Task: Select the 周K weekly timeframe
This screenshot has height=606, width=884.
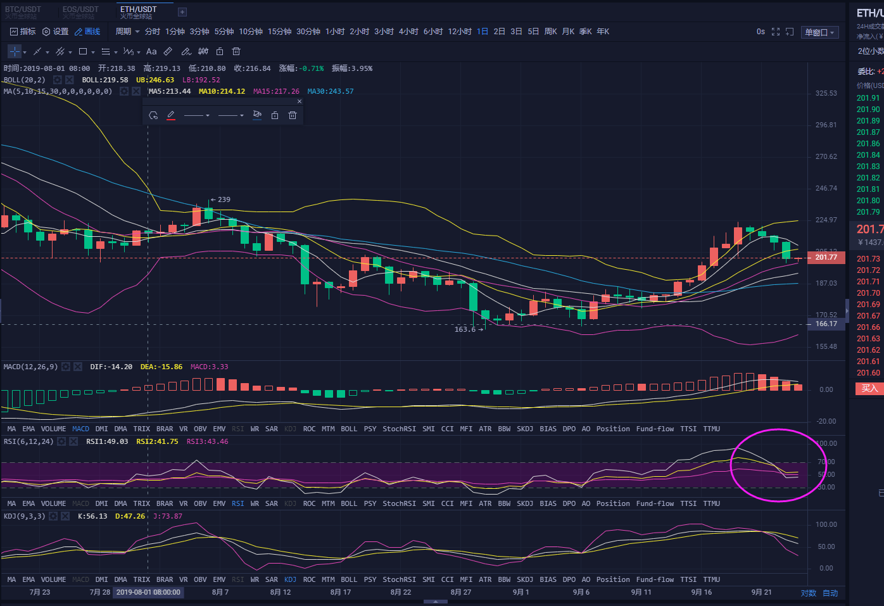Action: [x=550, y=32]
